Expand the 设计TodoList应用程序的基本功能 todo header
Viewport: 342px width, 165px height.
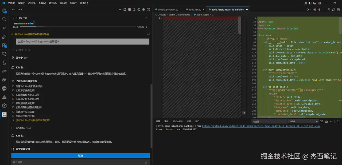click(x=80, y=34)
